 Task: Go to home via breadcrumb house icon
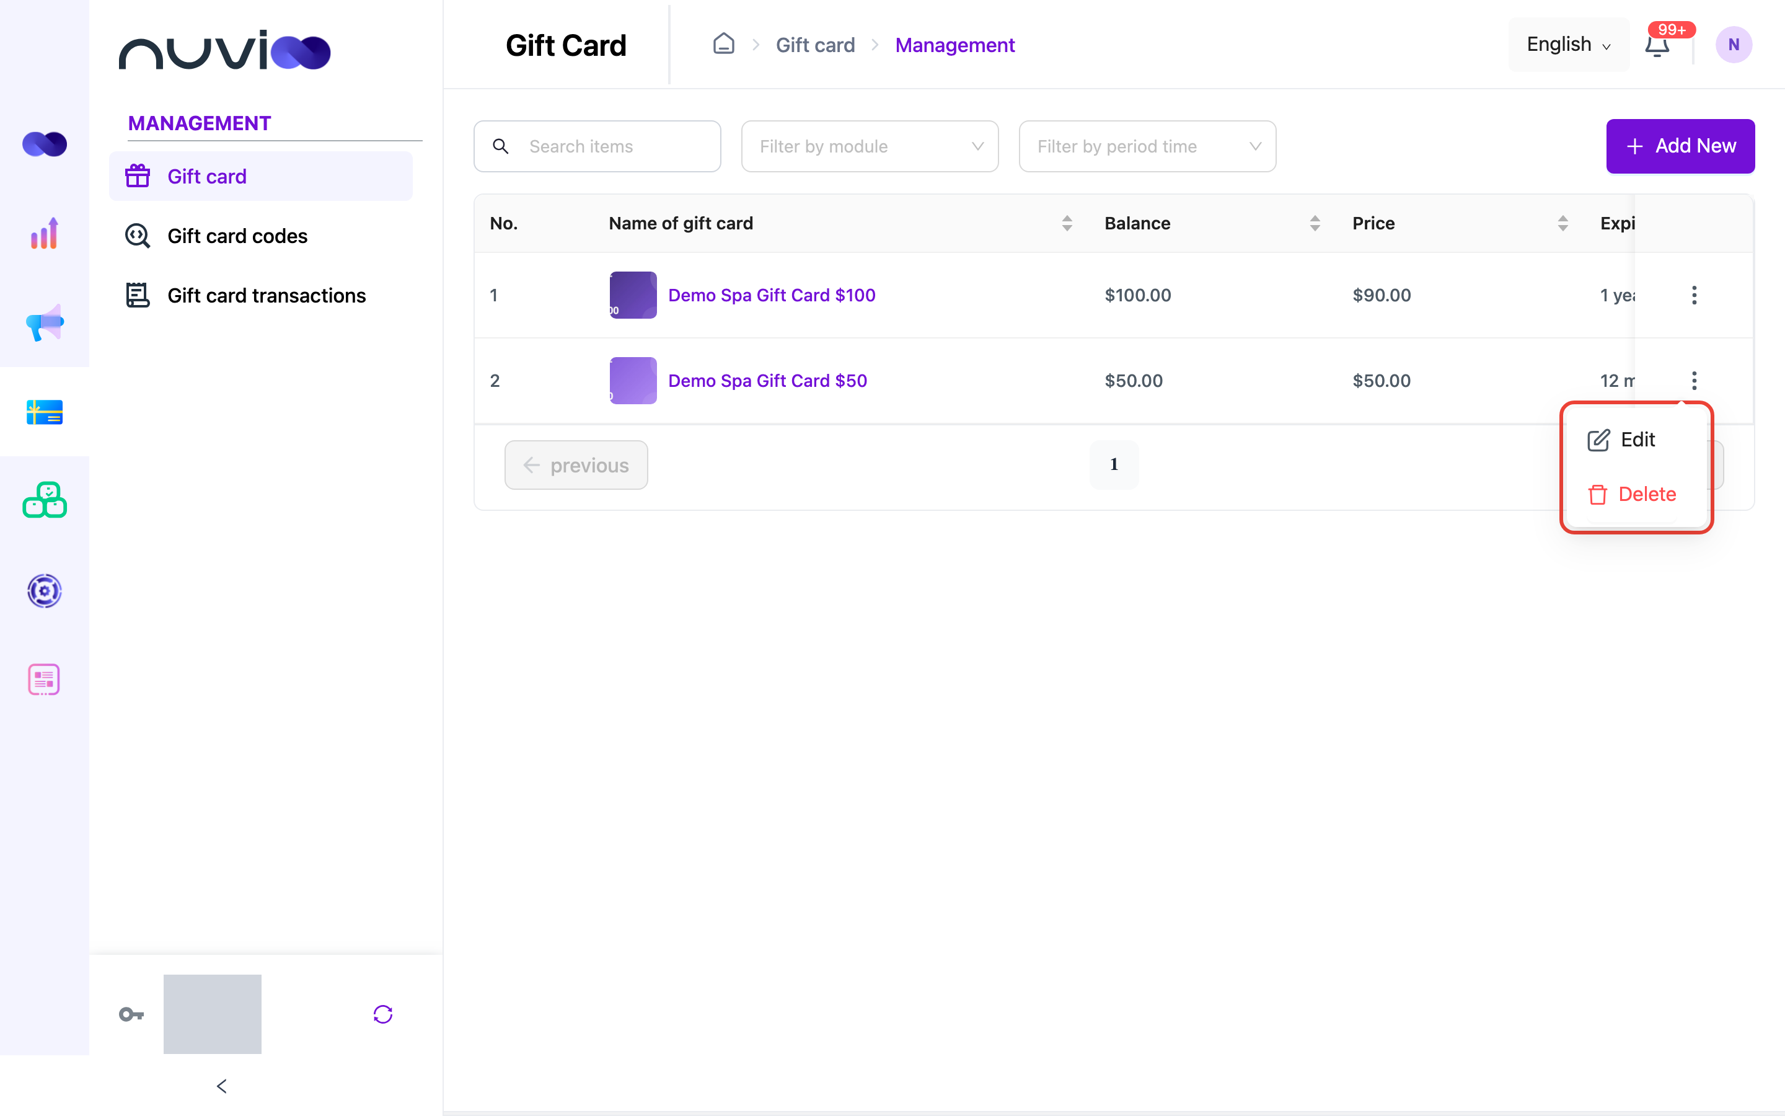pyautogui.click(x=723, y=44)
